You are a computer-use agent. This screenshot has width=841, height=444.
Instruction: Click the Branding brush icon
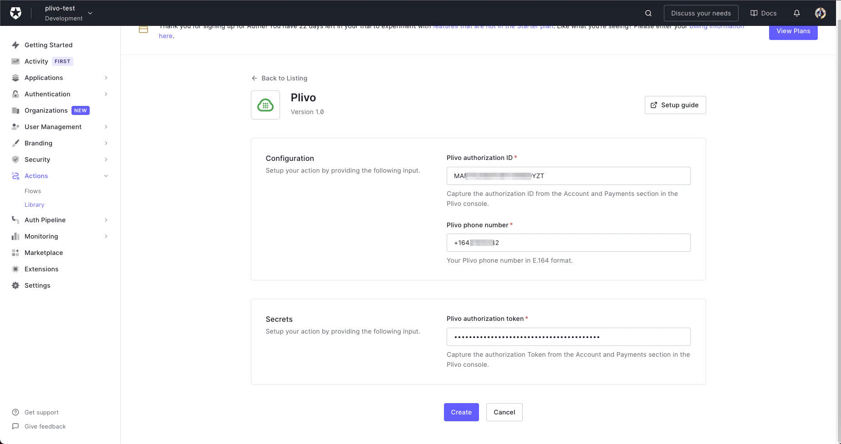point(15,143)
